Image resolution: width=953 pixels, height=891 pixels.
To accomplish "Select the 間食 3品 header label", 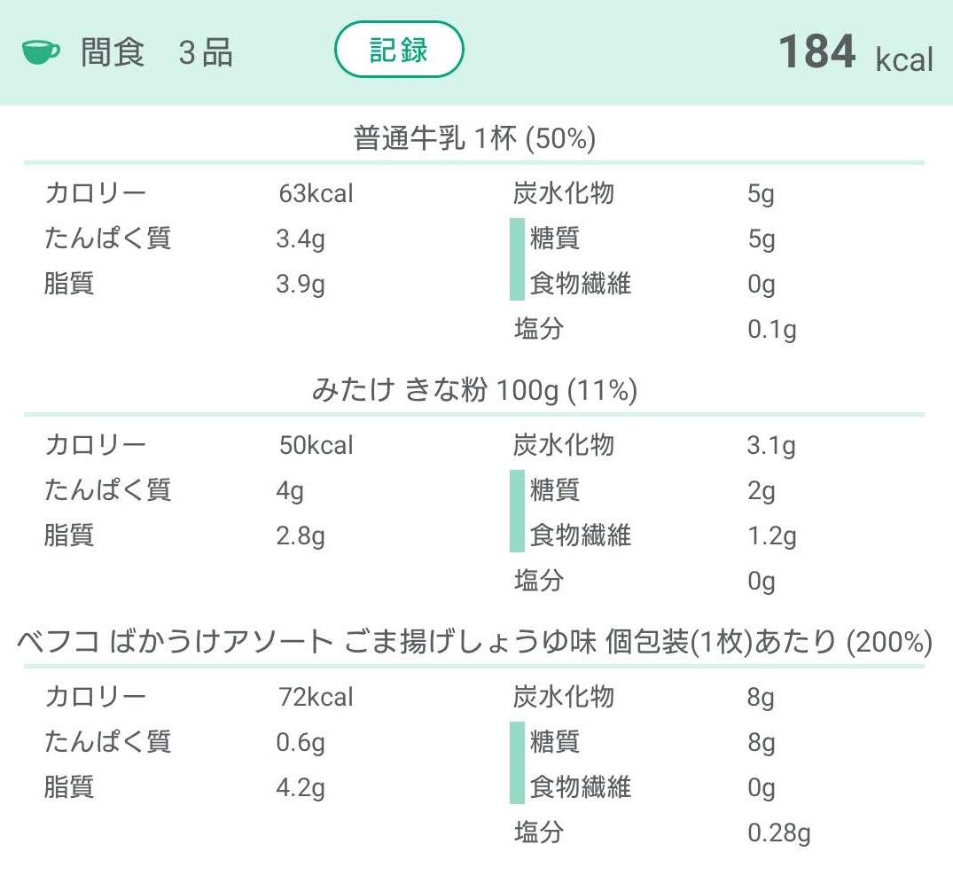I will tap(157, 52).
